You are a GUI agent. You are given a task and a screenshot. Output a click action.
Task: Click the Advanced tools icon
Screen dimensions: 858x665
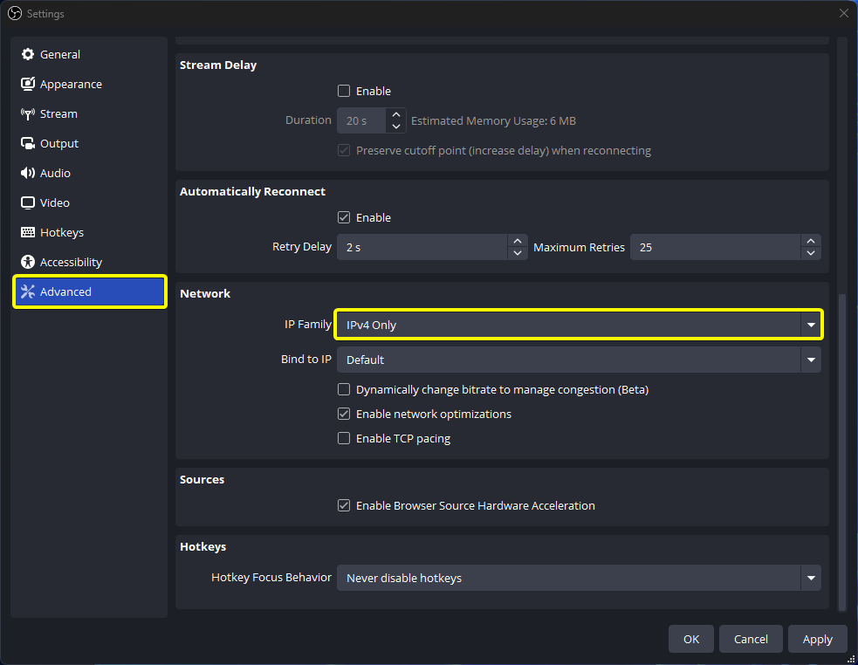[27, 291]
